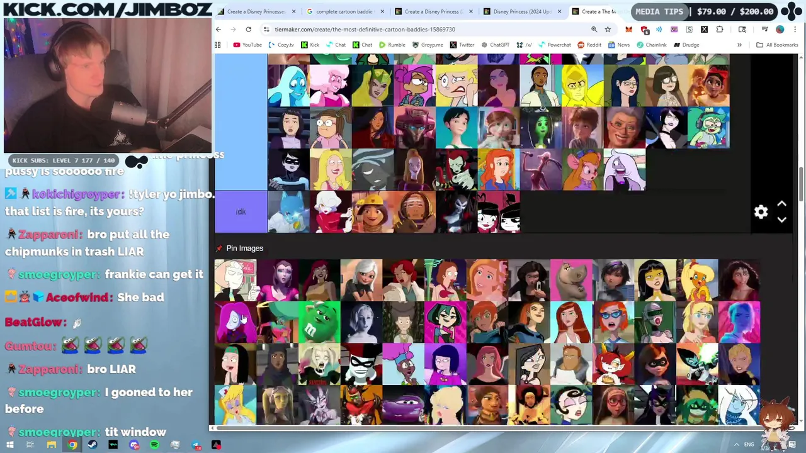Screen dimensions: 806x453
Task: Open Chrome three-dot menu
Action: coord(795,29)
